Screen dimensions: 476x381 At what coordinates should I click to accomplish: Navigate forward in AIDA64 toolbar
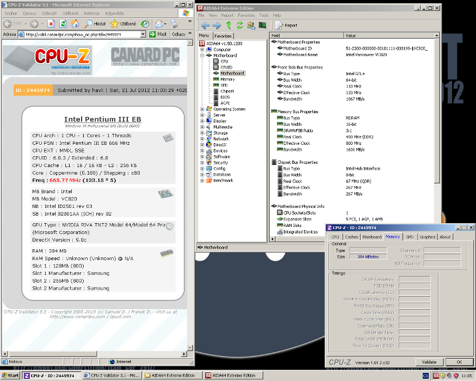point(217,26)
